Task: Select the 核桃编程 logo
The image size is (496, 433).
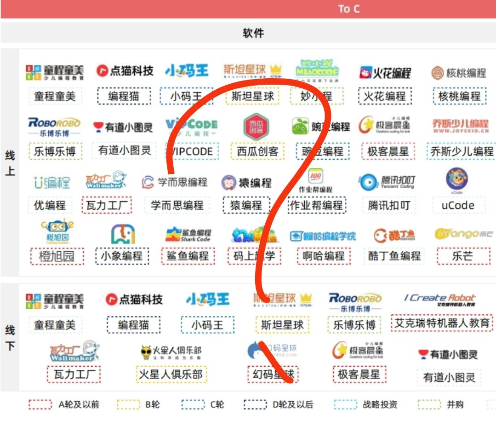Action: pos(458,73)
